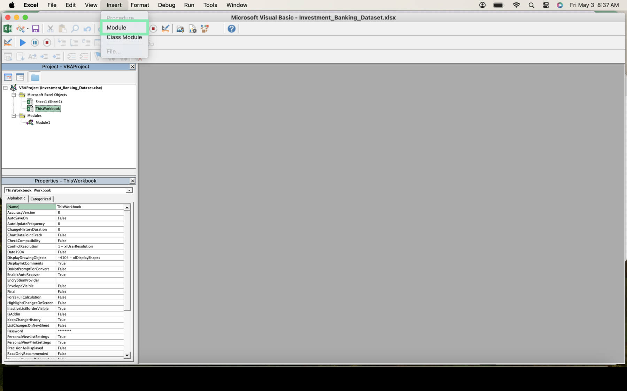Image resolution: width=627 pixels, height=391 pixels.
Task: Click the View Microsoft Excel icon
Action: coord(8,29)
